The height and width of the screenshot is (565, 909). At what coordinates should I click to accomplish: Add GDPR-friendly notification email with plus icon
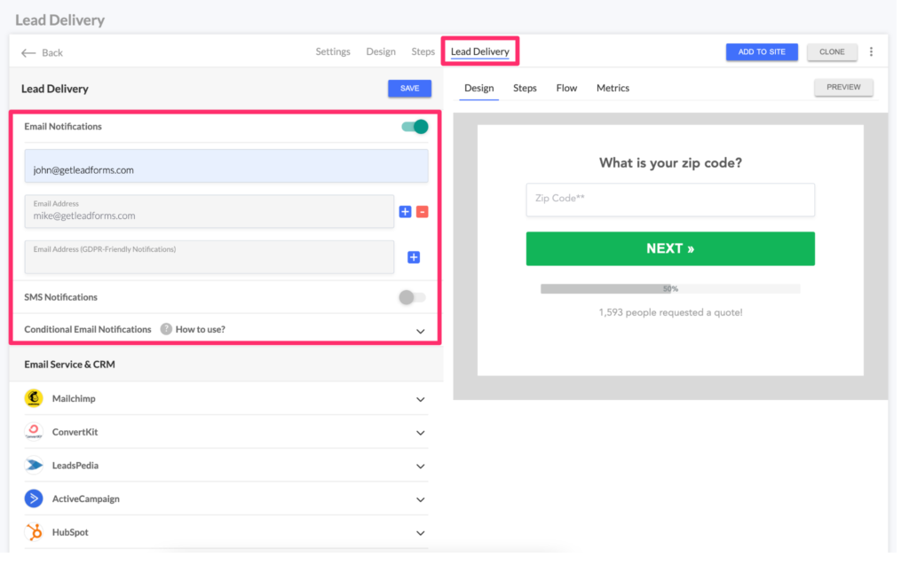[414, 257]
